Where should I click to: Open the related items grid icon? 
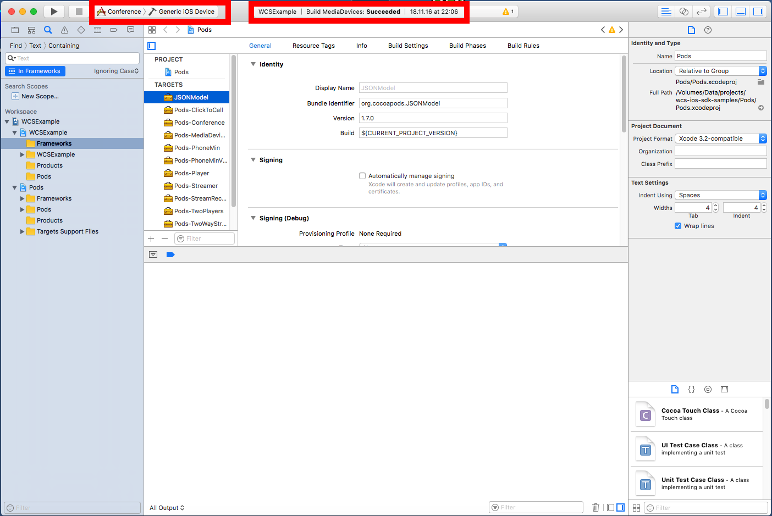pyautogui.click(x=152, y=30)
